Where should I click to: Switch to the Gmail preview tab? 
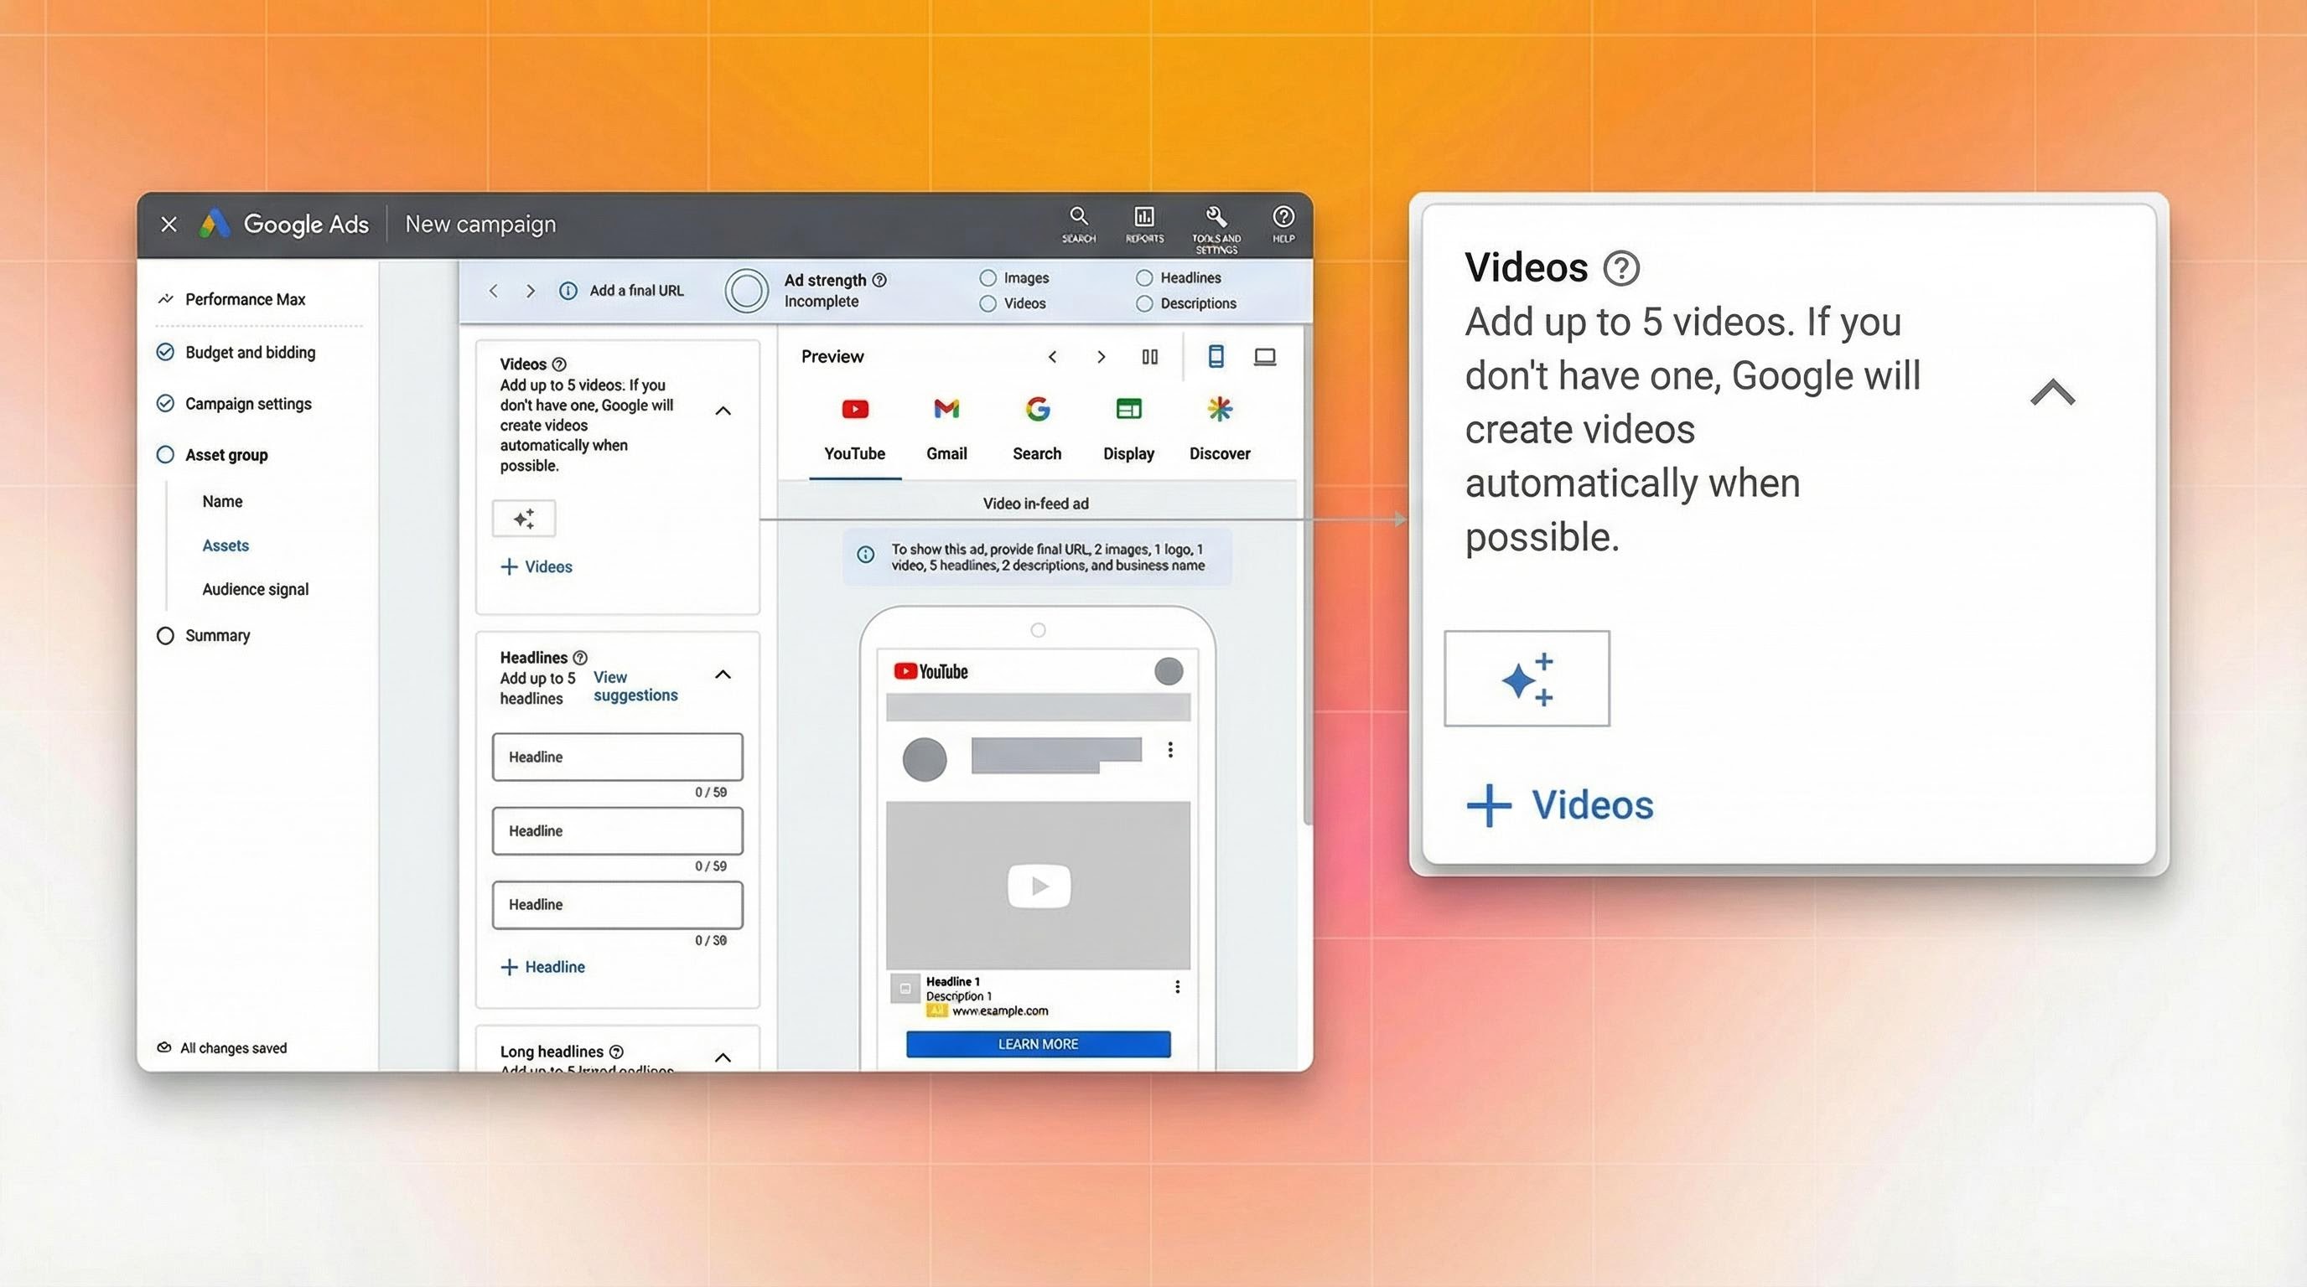tap(946, 428)
